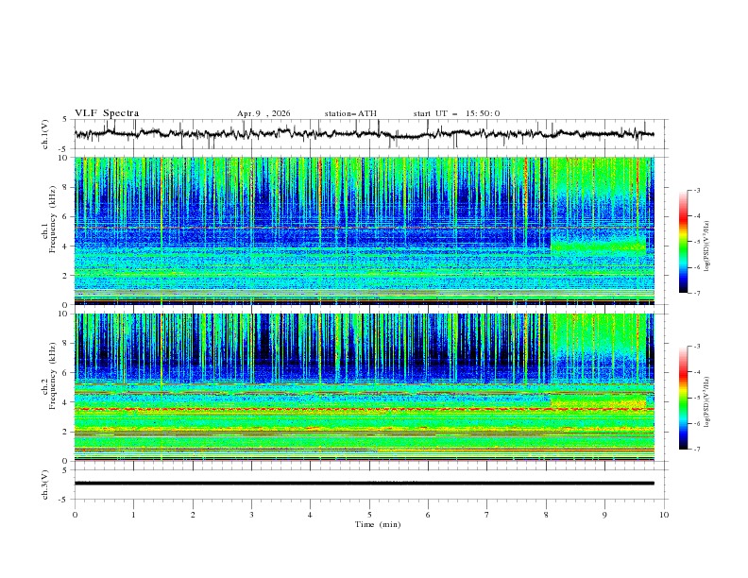Click time axis tick label "8"
The image size is (748, 578).
[x=546, y=515]
